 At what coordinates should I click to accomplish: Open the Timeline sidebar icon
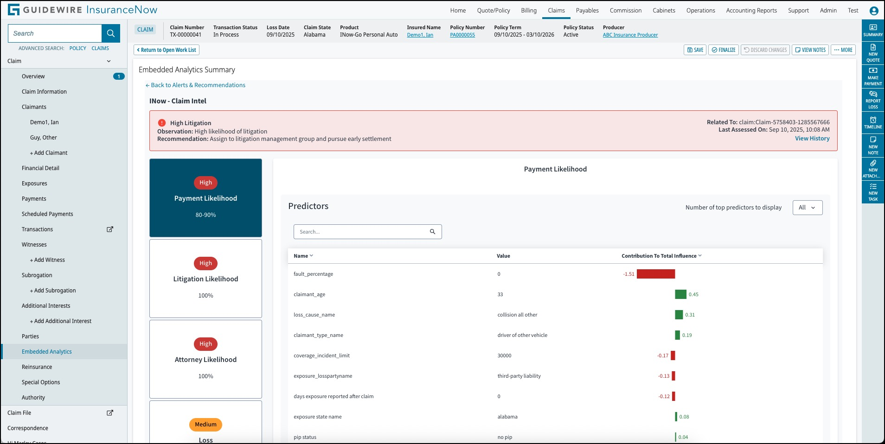(872, 122)
